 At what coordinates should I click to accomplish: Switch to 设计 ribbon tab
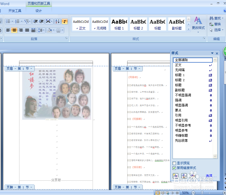click(x=39, y=11)
